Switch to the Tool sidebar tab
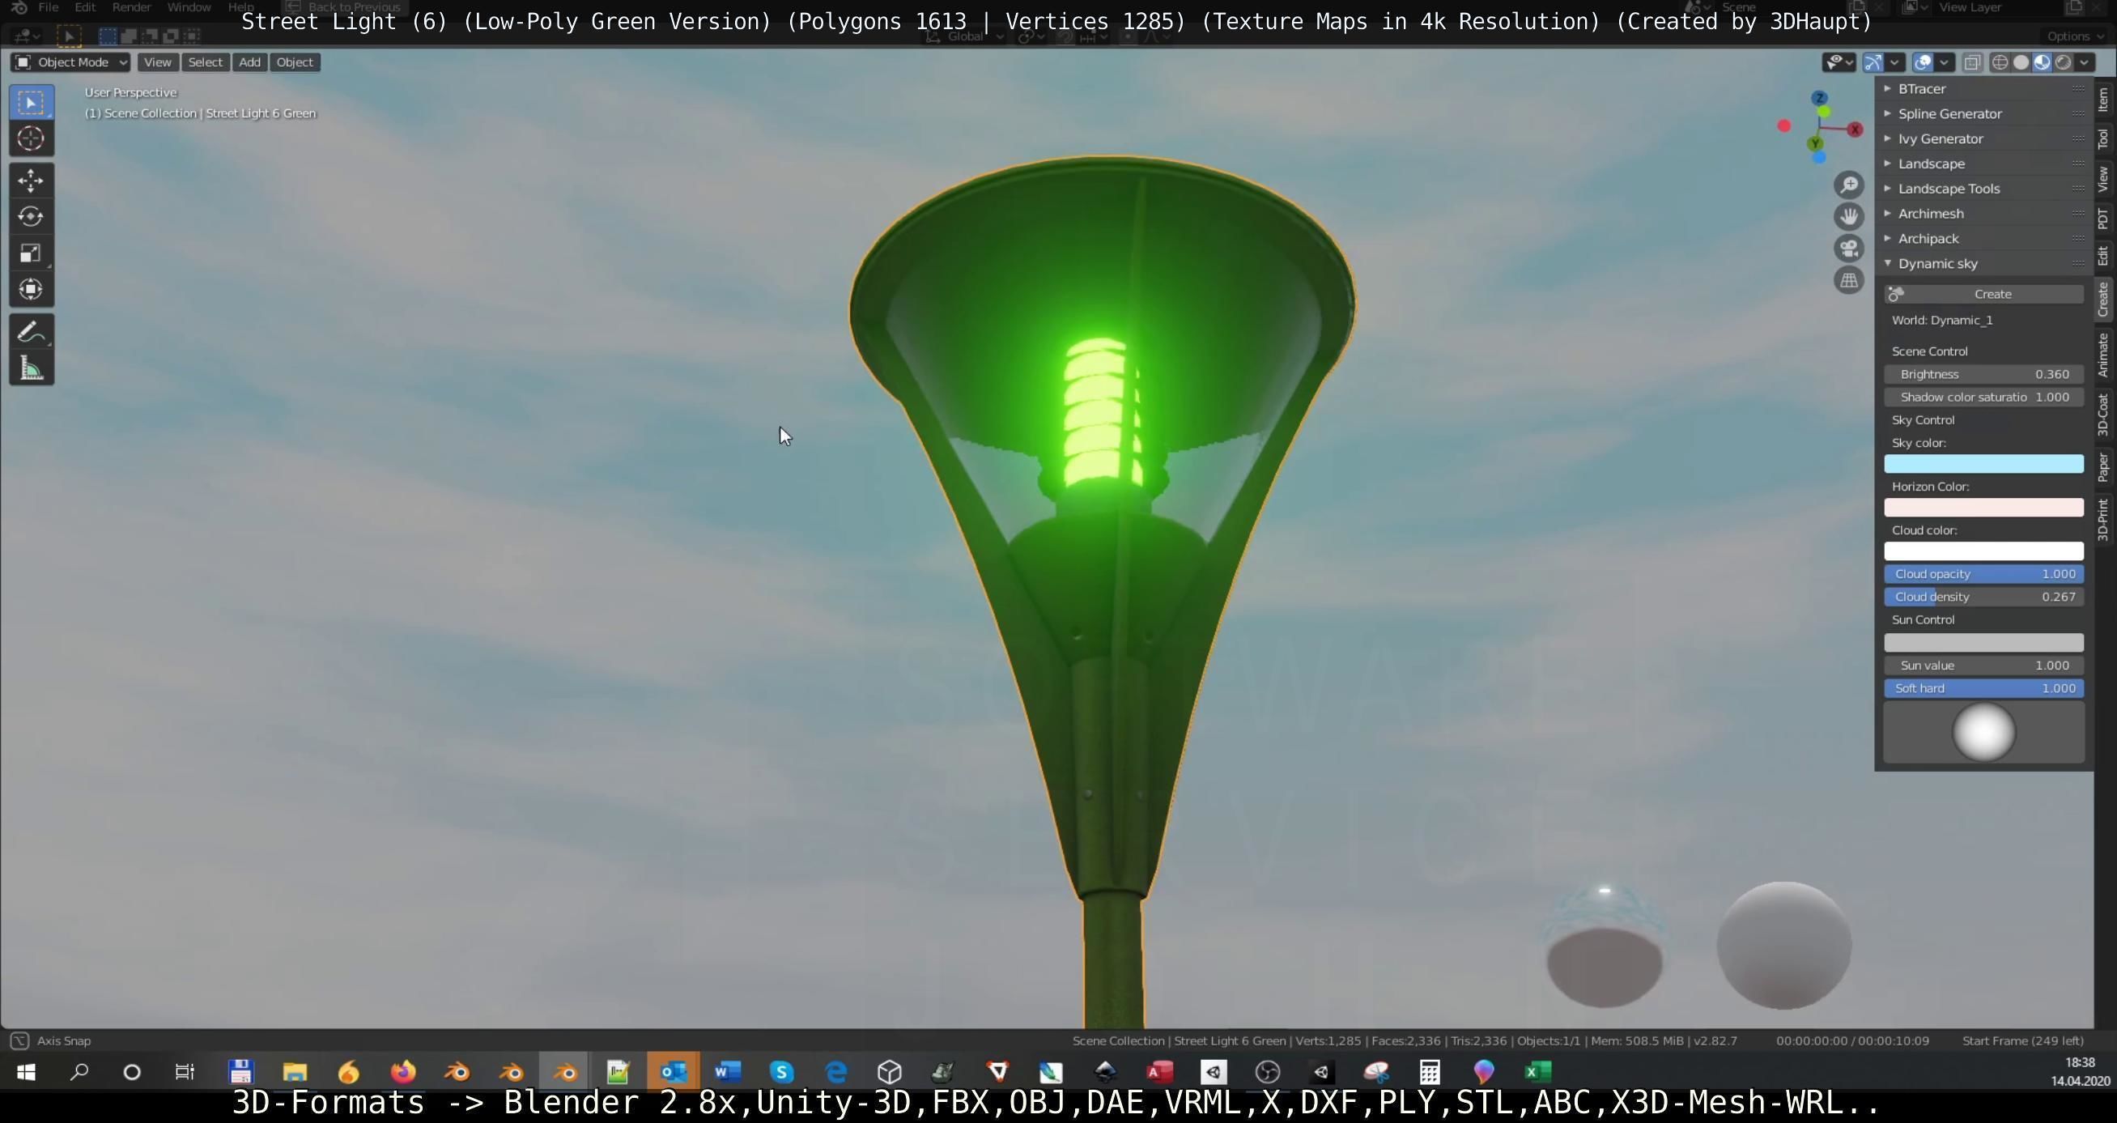 click(x=2103, y=138)
